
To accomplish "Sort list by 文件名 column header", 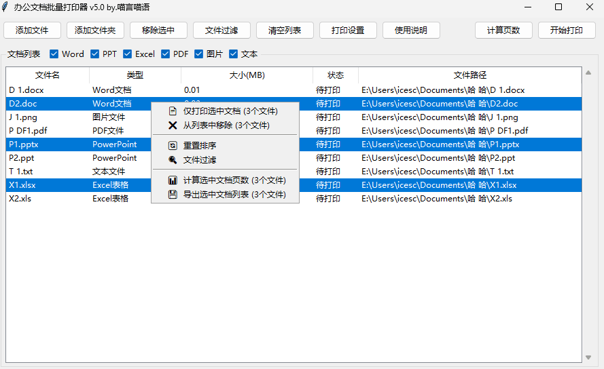I will coord(48,75).
